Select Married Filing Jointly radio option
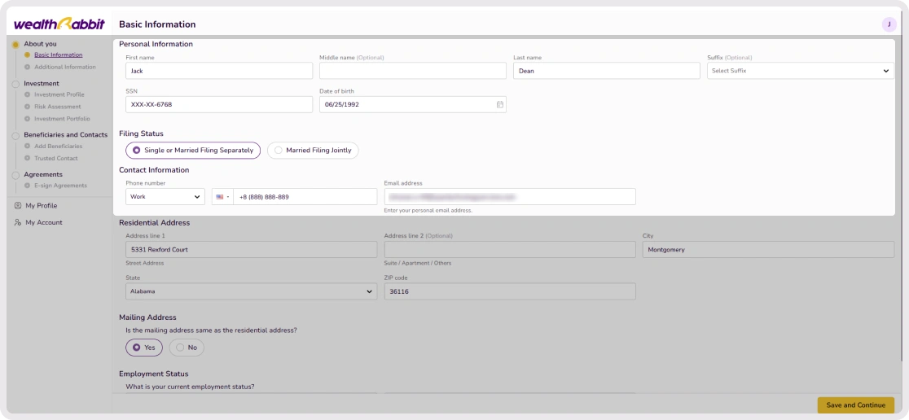The height and width of the screenshot is (420, 909). pos(313,151)
